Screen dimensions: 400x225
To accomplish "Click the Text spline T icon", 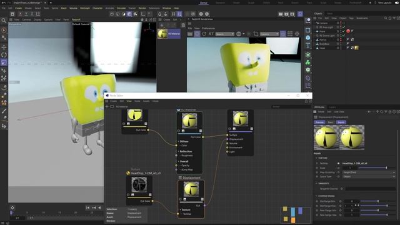I will tap(308, 46).
